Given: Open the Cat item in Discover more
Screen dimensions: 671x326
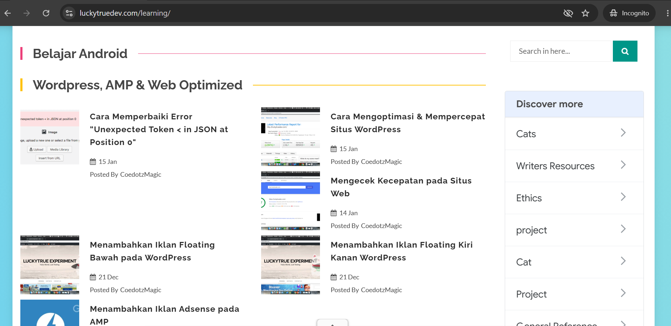Looking at the screenshot, I should [x=574, y=262].
